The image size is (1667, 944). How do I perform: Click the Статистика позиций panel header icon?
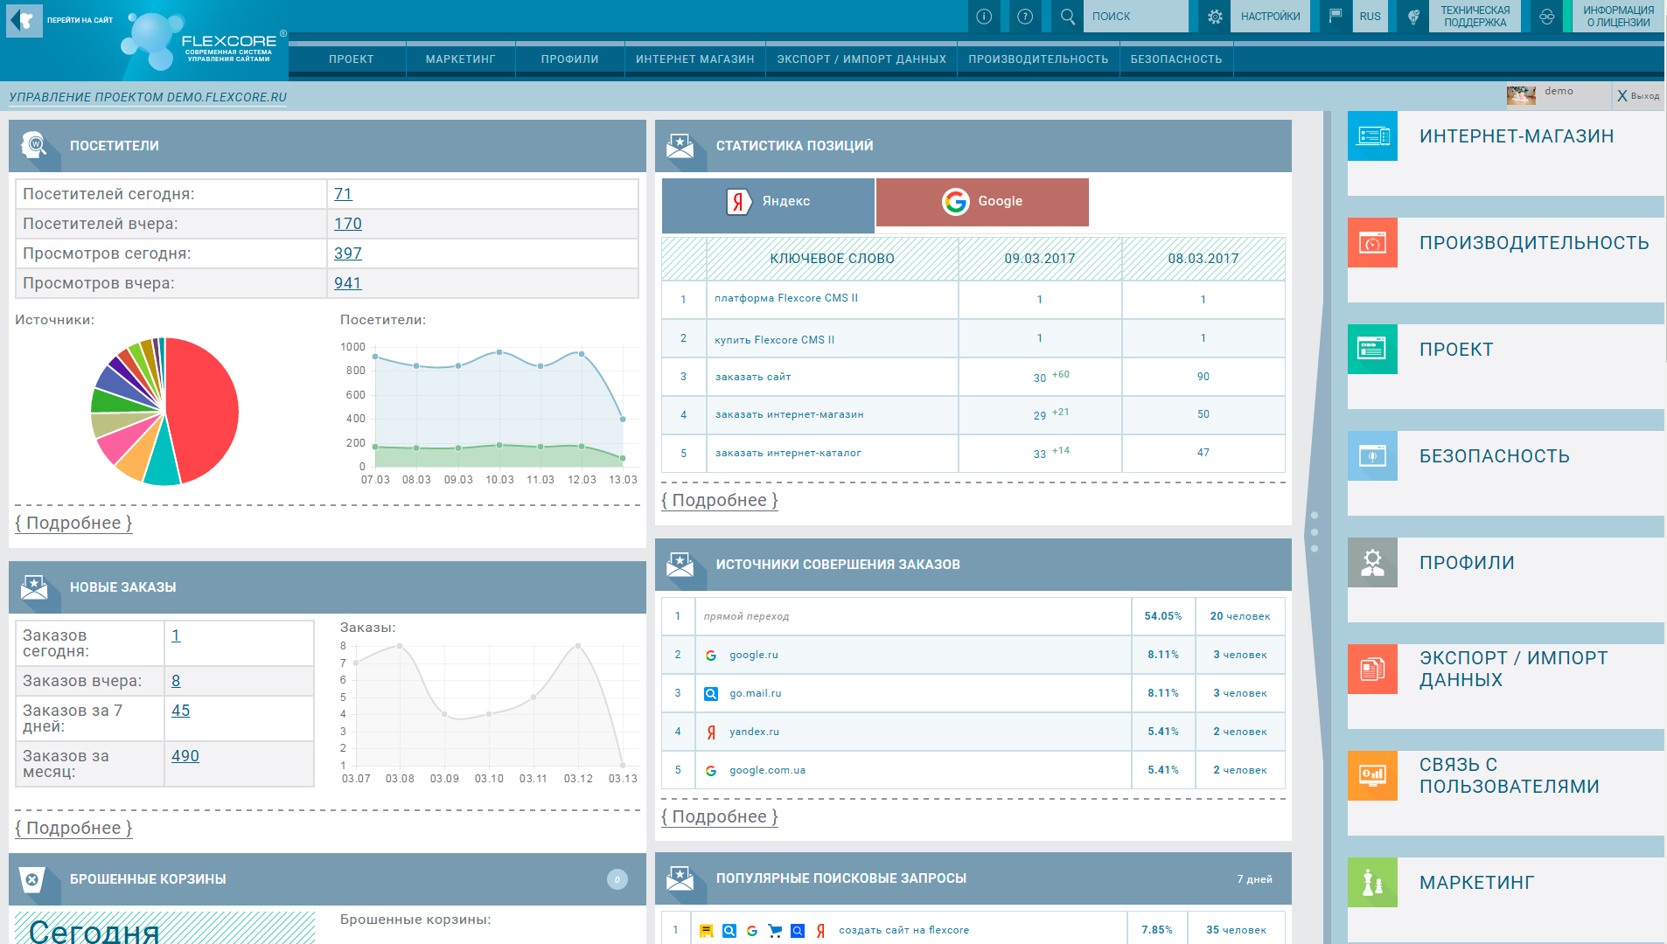680,145
